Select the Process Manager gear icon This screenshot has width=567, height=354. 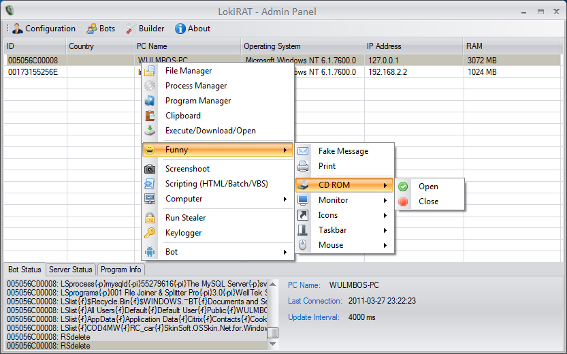point(150,86)
